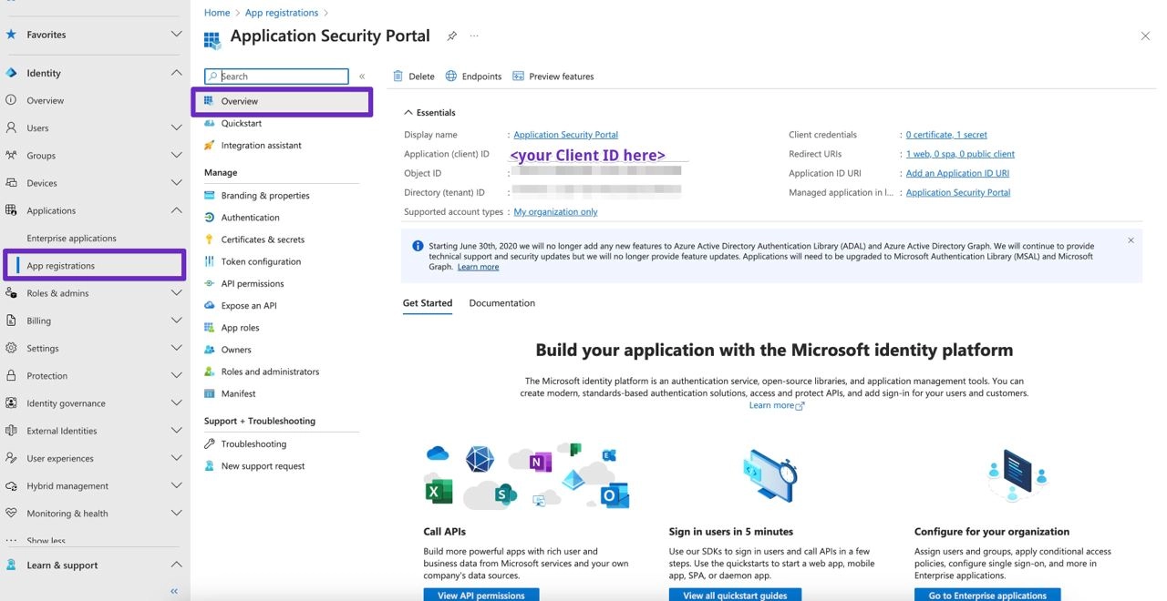Image resolution: width=1167 pixels, height=601 pixels.
Task: Expand the Protection sidebar group
Action: click(176, 376)
